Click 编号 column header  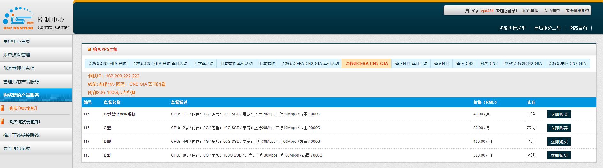click(x=88, y=102)
